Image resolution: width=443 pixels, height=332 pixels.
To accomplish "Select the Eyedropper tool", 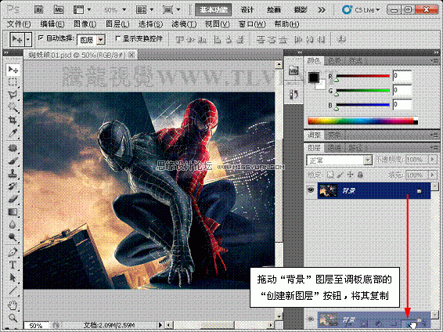I will point(13,133).
